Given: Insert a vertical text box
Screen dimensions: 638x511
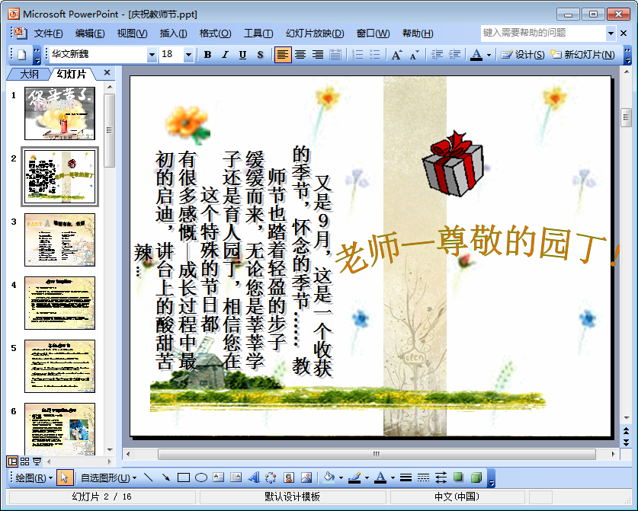Looking at the screenshot, I should (x=236, y=477).
